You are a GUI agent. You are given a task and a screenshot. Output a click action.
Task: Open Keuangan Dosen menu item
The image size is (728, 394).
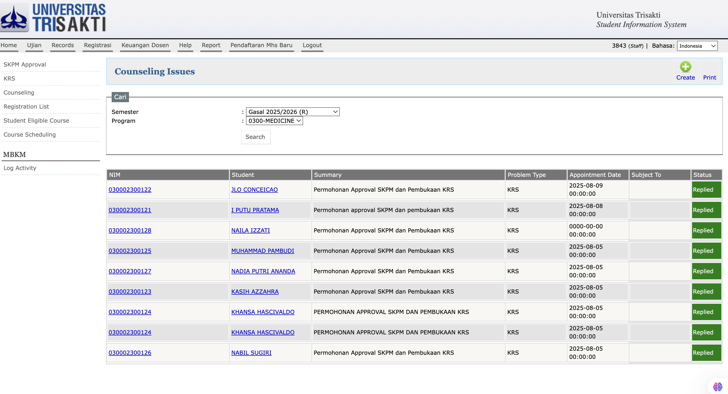(145, 45)
